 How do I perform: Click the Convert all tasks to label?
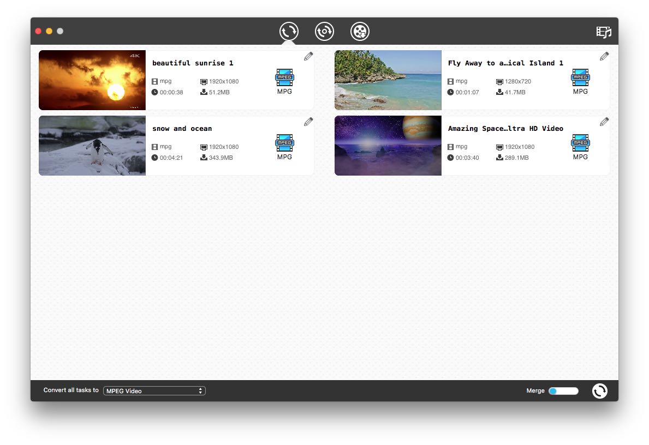[x=71, y=390]
